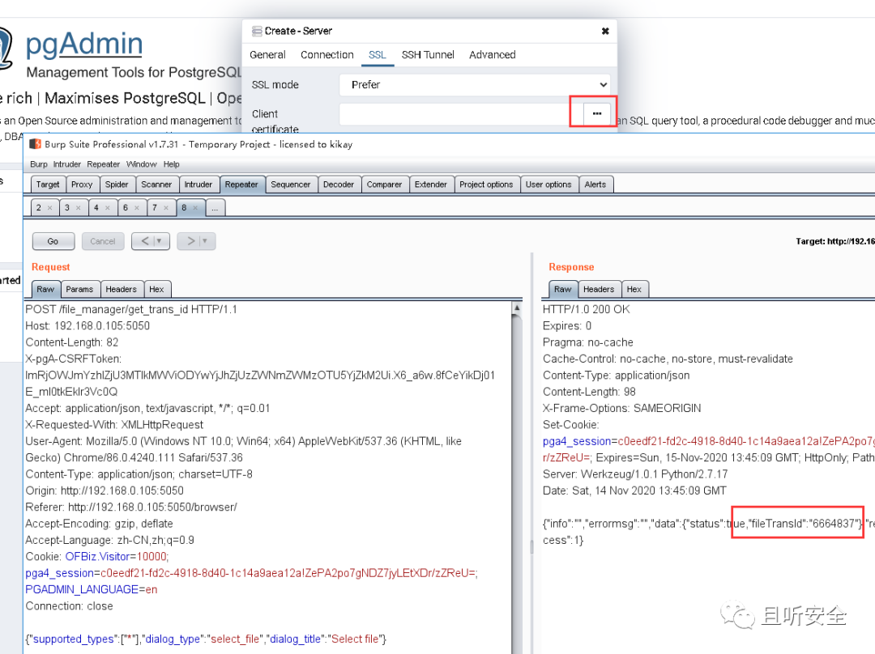Open the Intruder menu in menu bar
Viewport: 875px width, 654px height.
(67, 164)
